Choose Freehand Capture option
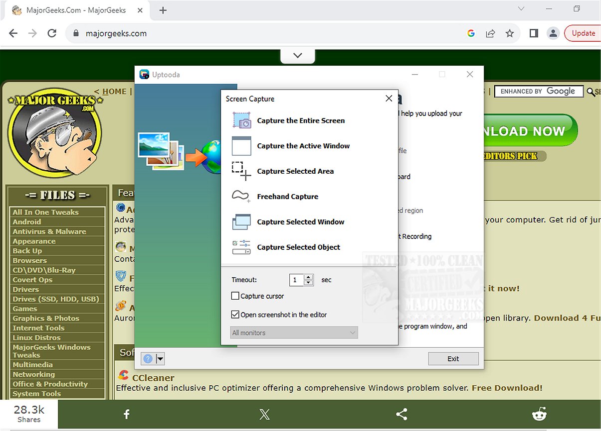Screen dimensions: 601x431 (287, 197)
